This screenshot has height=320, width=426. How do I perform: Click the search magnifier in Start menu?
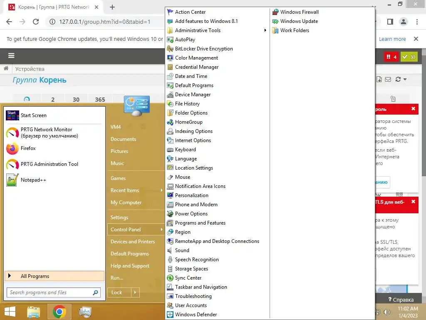click(x=95, y=292)
